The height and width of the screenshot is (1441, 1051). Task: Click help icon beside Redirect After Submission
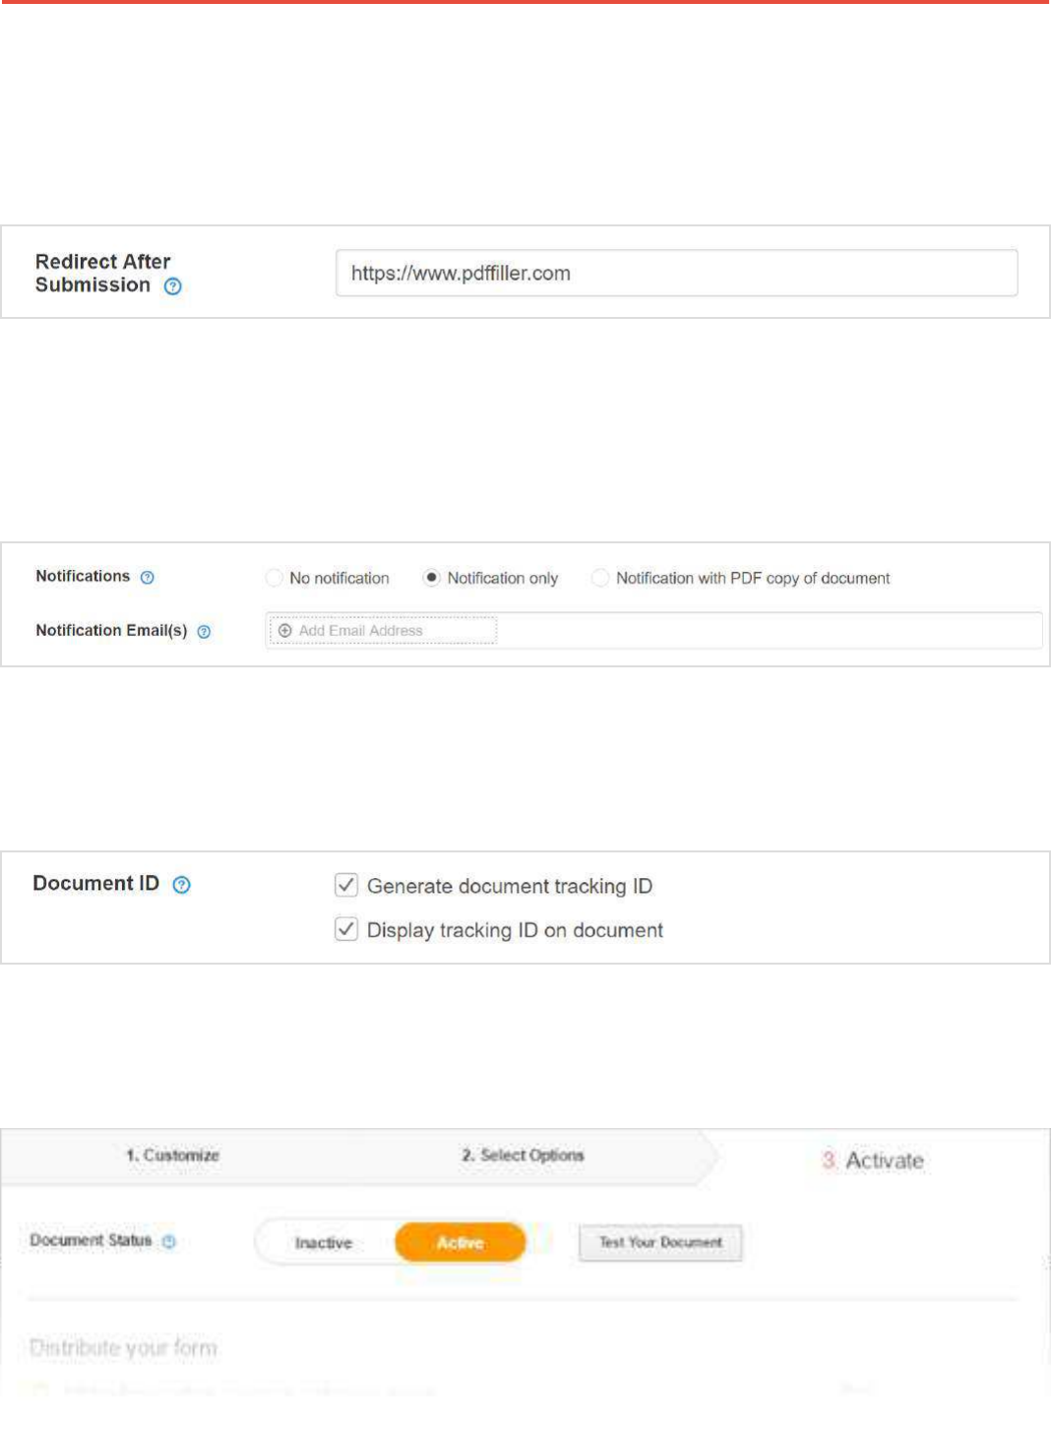click(x=173, y=286)
